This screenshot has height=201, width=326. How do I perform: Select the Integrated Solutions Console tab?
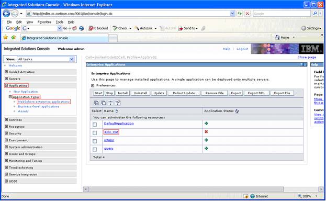coord(64,38)
